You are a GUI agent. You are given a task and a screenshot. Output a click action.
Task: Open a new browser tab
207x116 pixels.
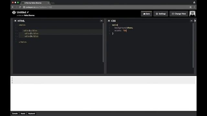coord(53,3)
